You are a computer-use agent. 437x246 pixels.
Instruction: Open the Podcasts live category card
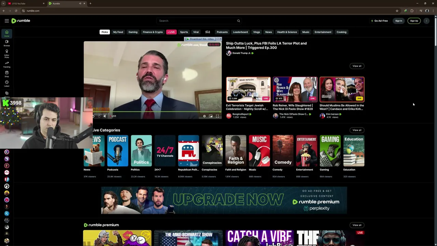tap(117, 151)
